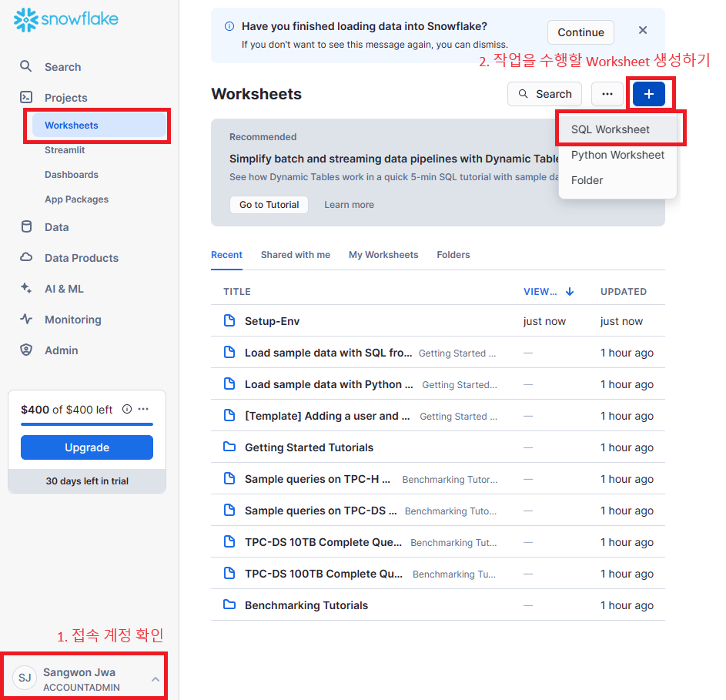Image resolution: width=726 pixels, height=700 pixels.
Task: Select SQL Worksheet from the menu
Action: pyautogui.click(x=617, y=129)
